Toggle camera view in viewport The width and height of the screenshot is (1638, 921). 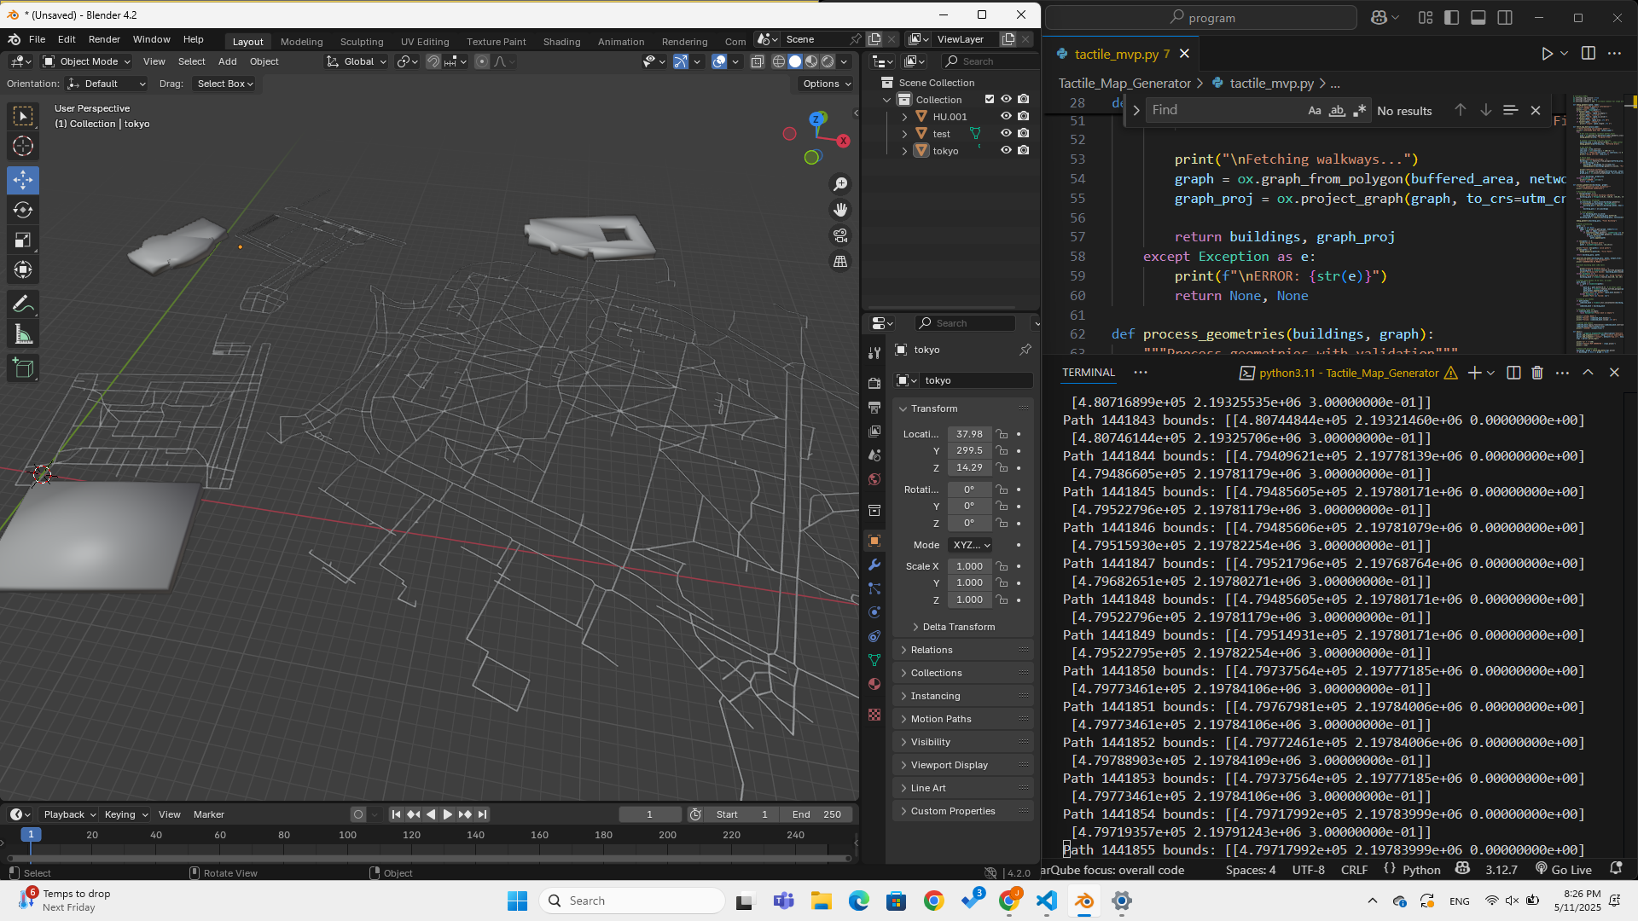(840, 236)
